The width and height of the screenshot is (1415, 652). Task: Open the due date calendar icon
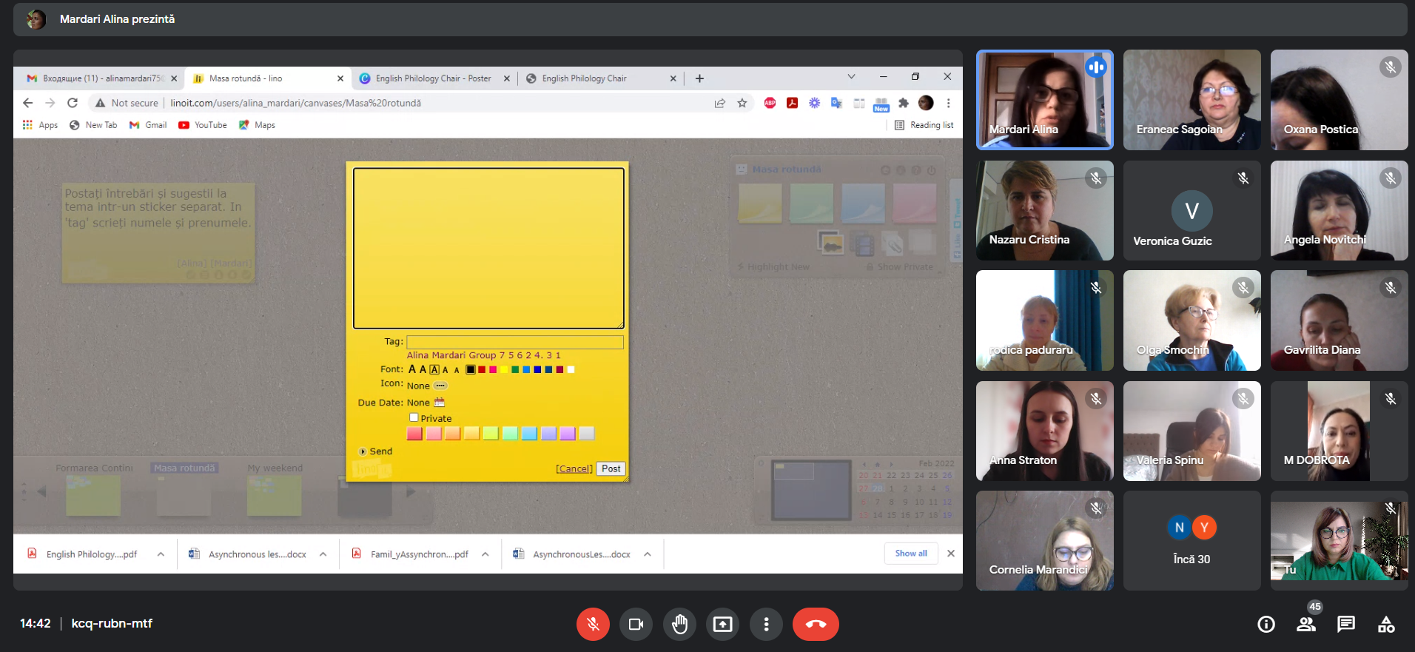coord(439,403)
